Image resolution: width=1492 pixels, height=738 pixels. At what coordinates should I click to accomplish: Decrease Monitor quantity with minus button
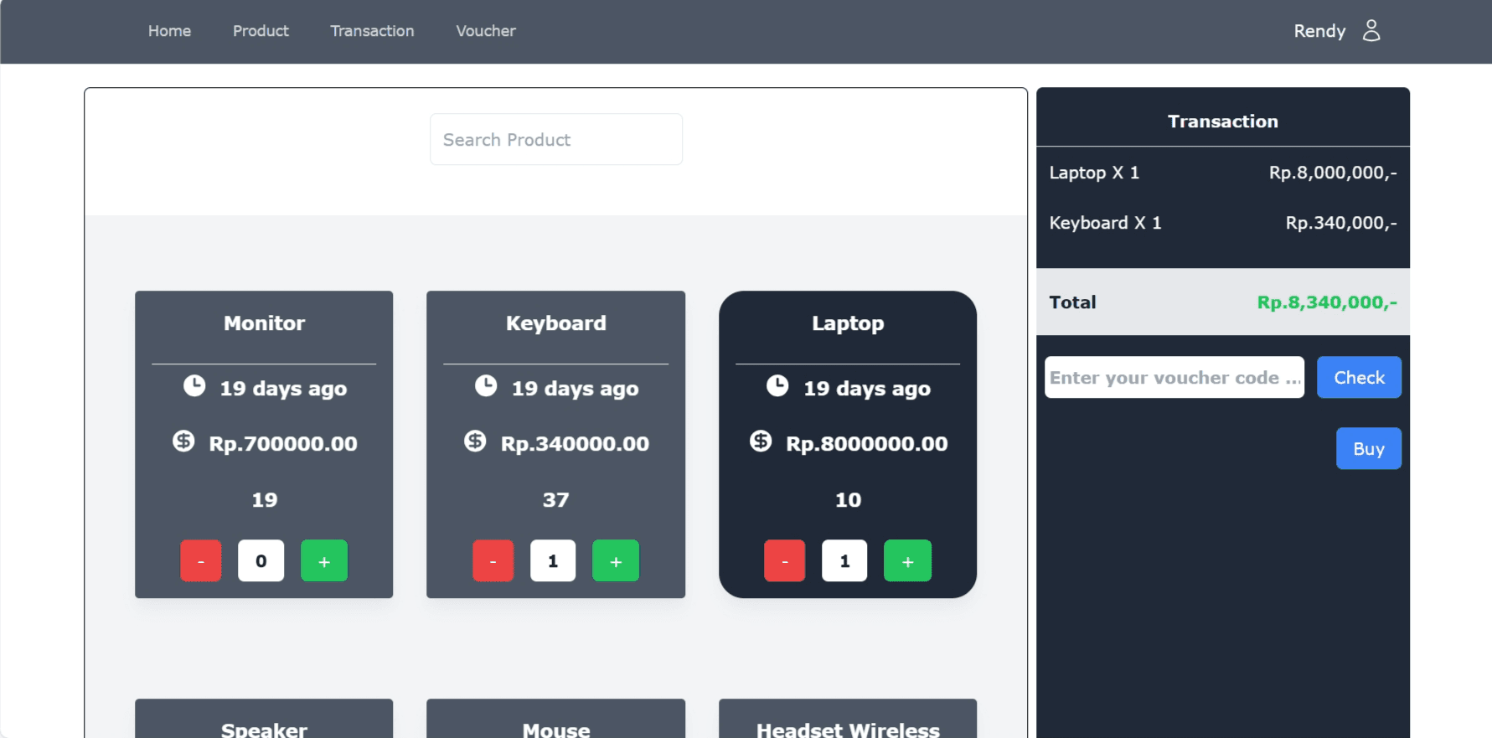click(x=201, y=561)
